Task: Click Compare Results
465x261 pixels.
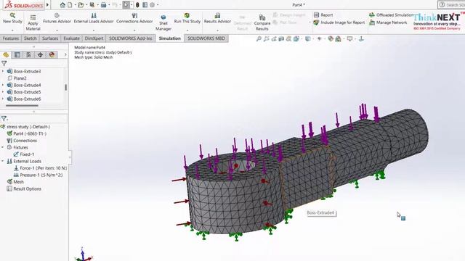Action: coord(262,22)
